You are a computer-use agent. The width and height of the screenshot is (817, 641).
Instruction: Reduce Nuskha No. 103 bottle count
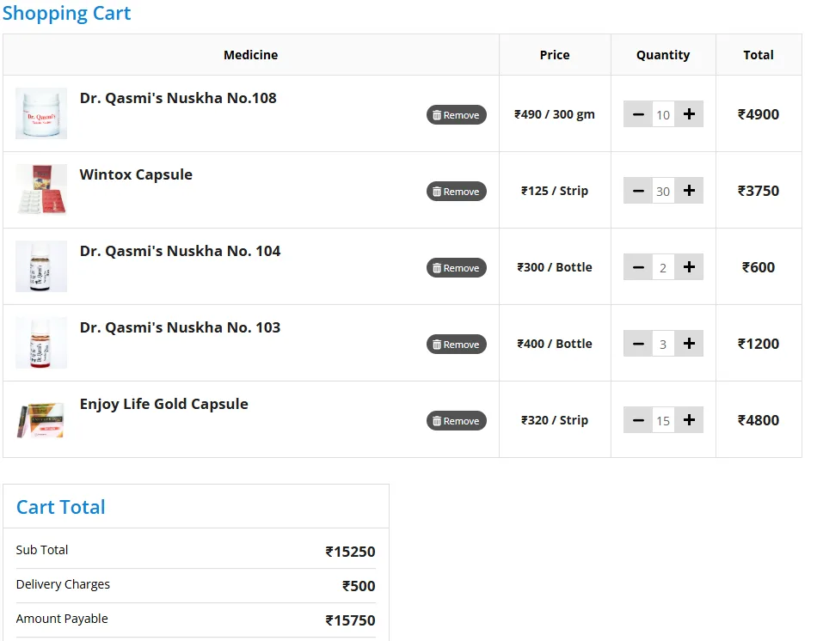[x=637, y=344]
